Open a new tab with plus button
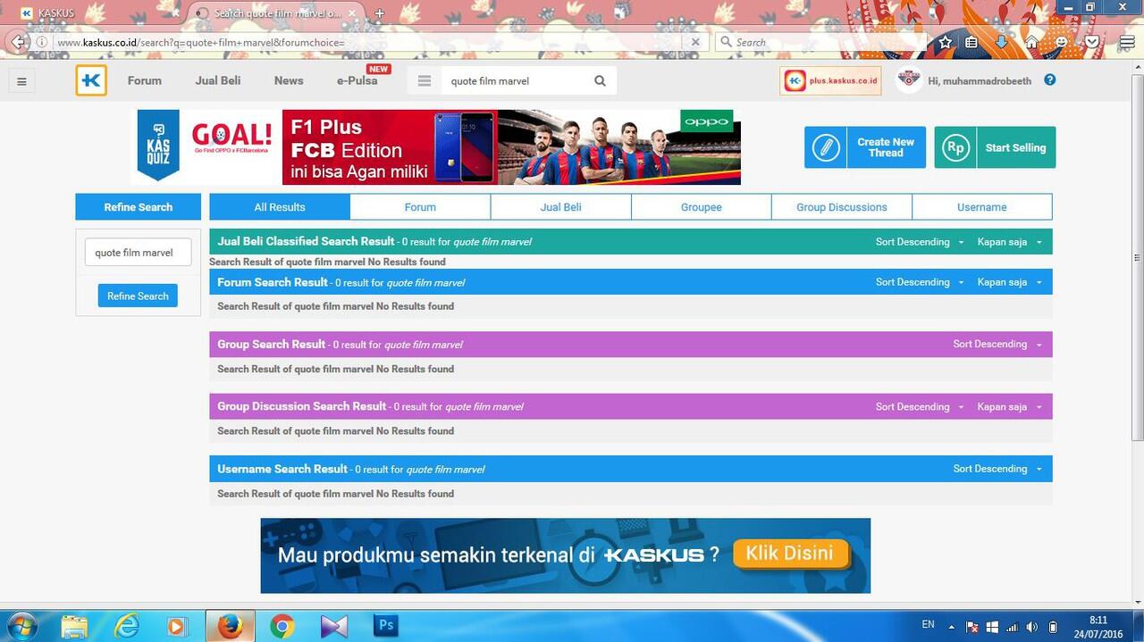1144x642 pixels. 379,13
